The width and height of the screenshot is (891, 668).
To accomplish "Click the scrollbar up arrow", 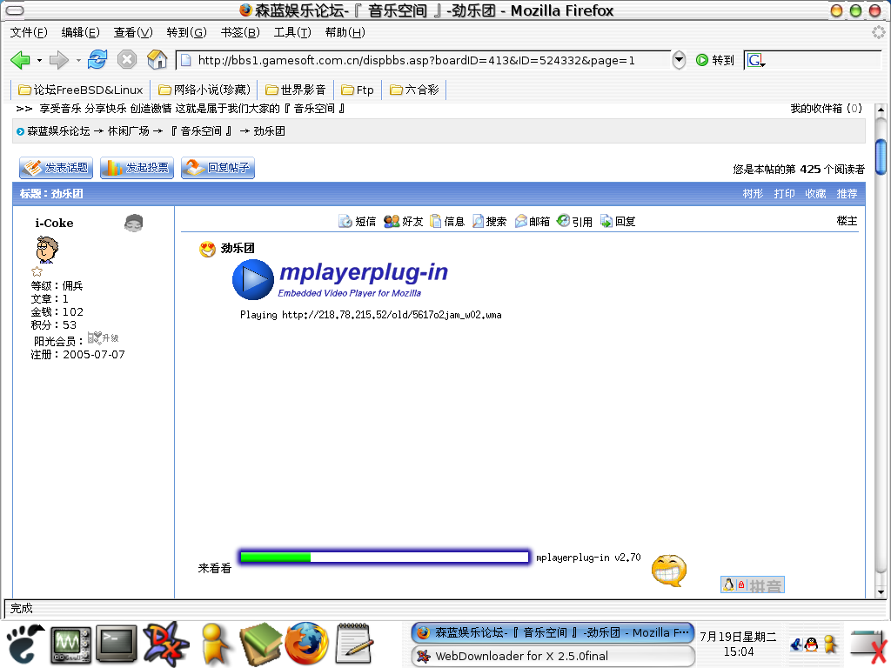I will point(881,110).
